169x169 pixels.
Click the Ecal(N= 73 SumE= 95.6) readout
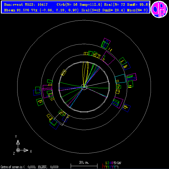pos(127,5)
